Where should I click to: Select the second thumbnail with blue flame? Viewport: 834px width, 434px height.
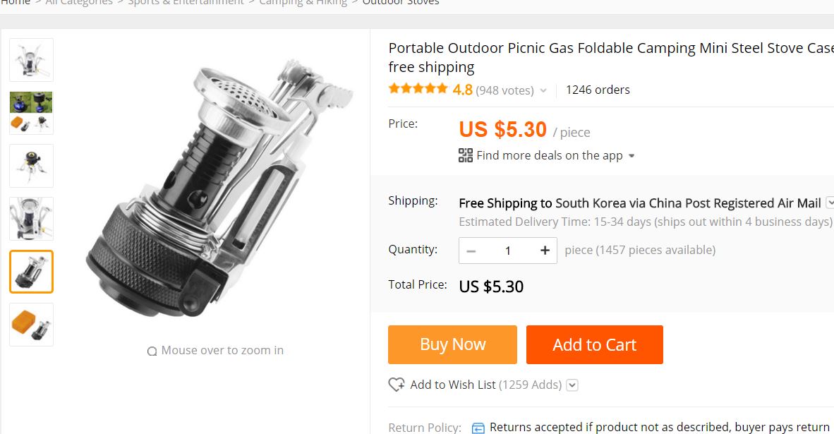click(31, 113)
